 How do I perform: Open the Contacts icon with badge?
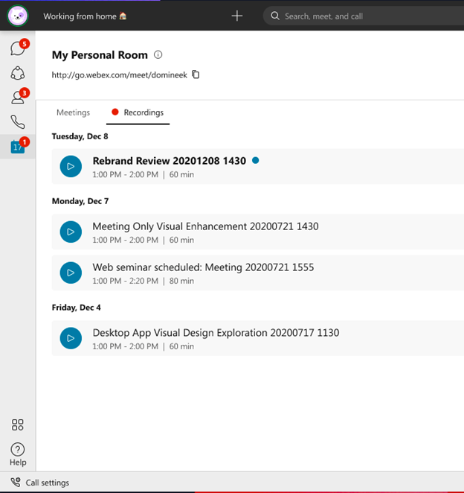17,98
